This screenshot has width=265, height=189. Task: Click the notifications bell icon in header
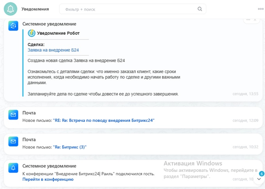point(11,9)
